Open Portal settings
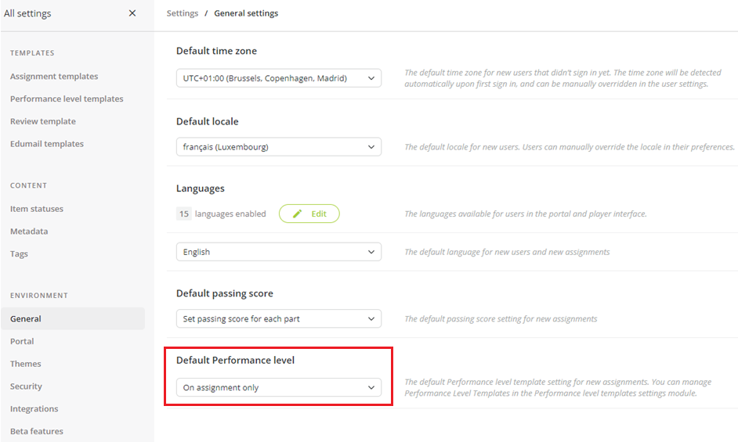This screenshot has width=738, height=442. point(22,341)
